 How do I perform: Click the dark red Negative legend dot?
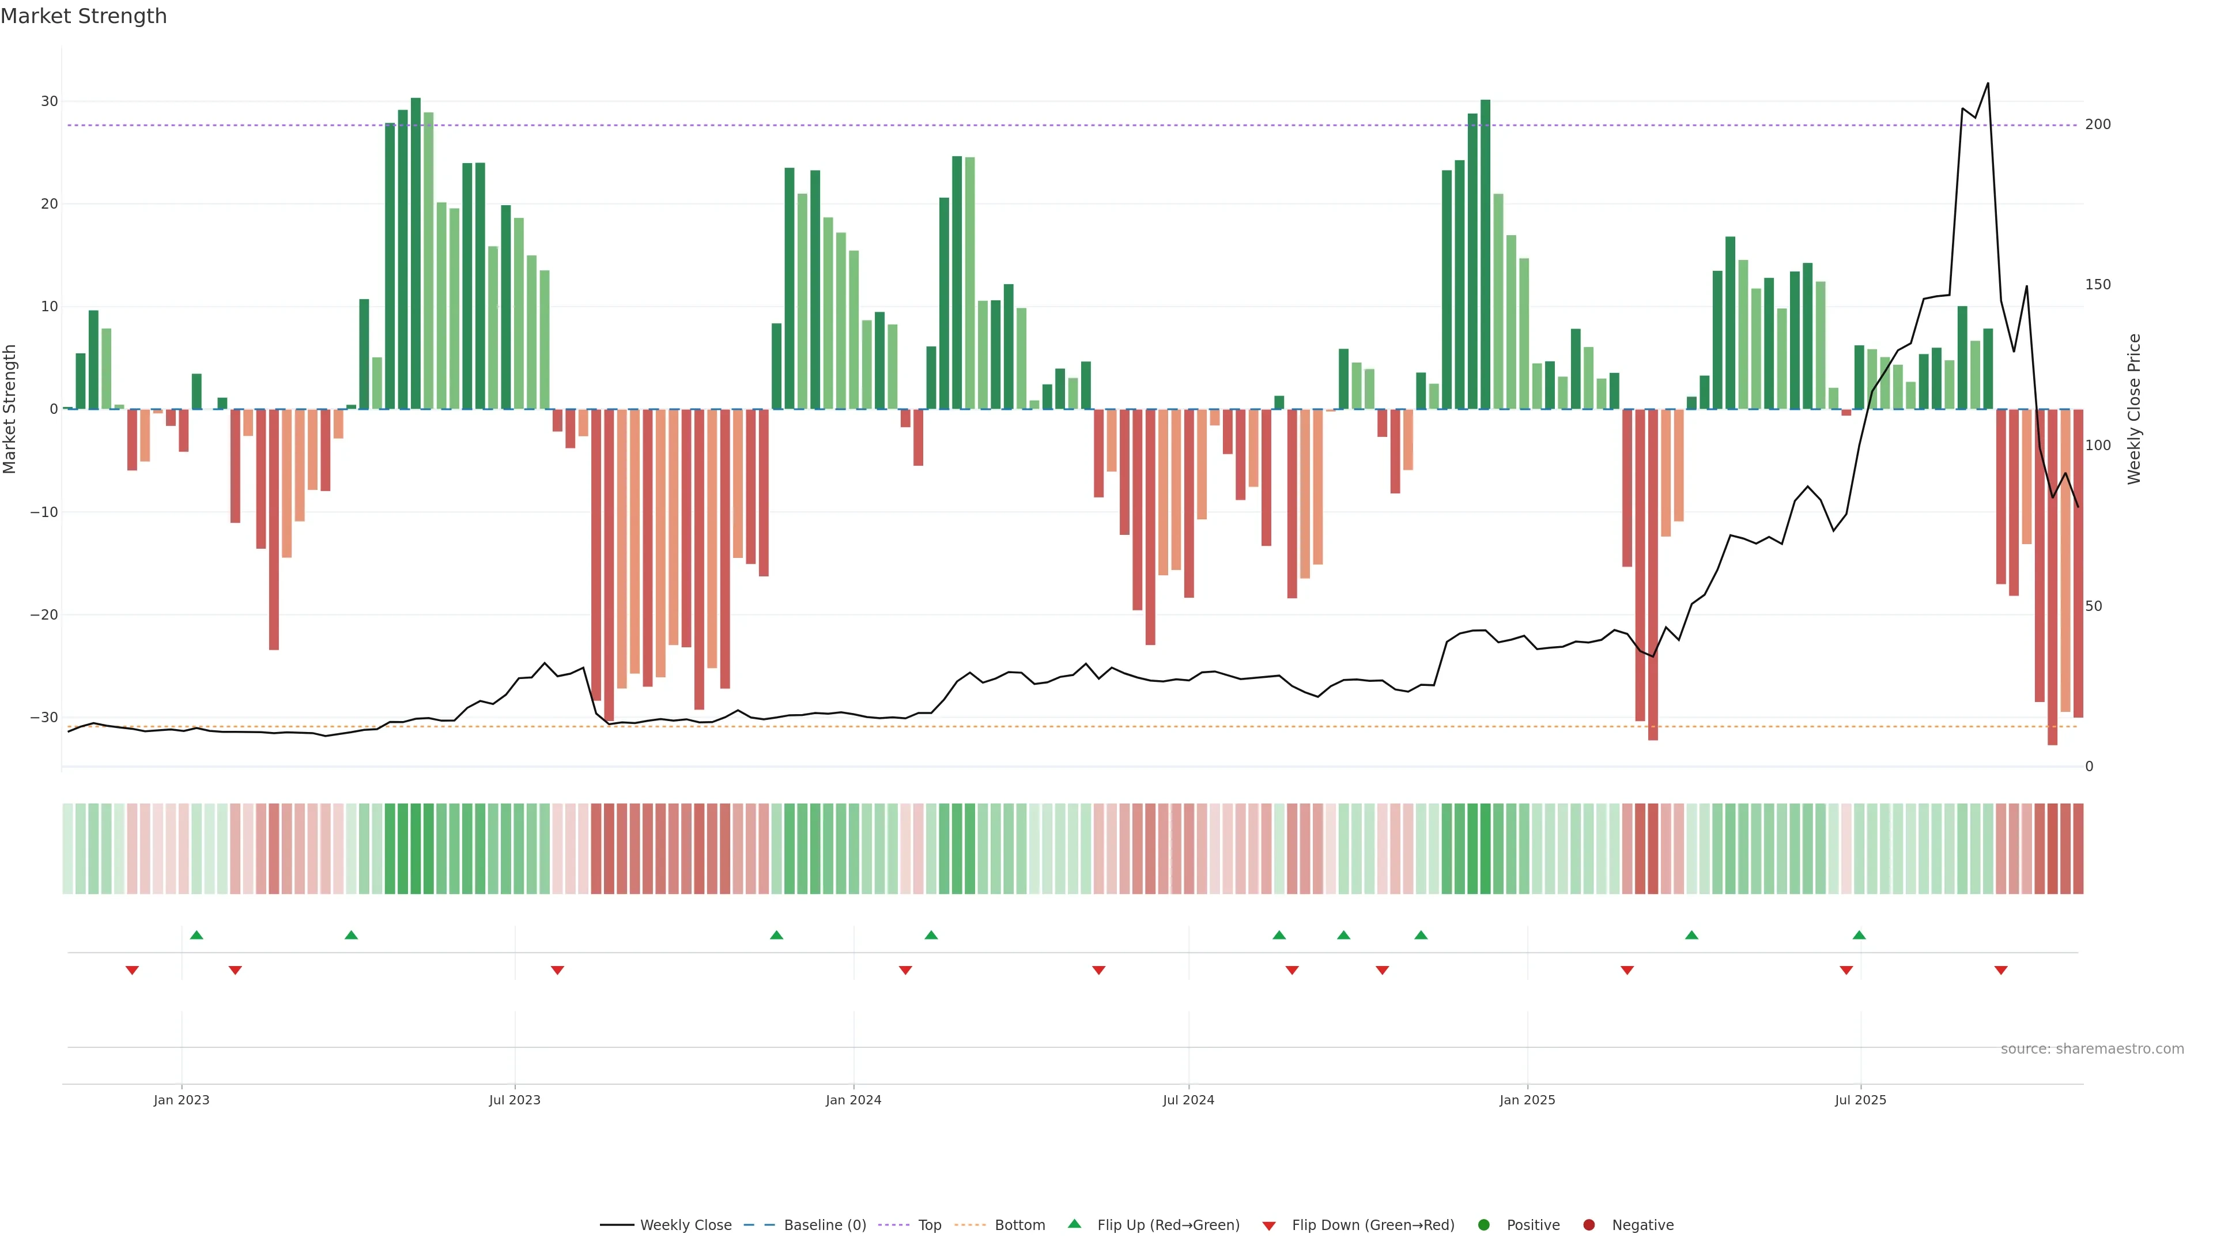click(1588, 1224)
